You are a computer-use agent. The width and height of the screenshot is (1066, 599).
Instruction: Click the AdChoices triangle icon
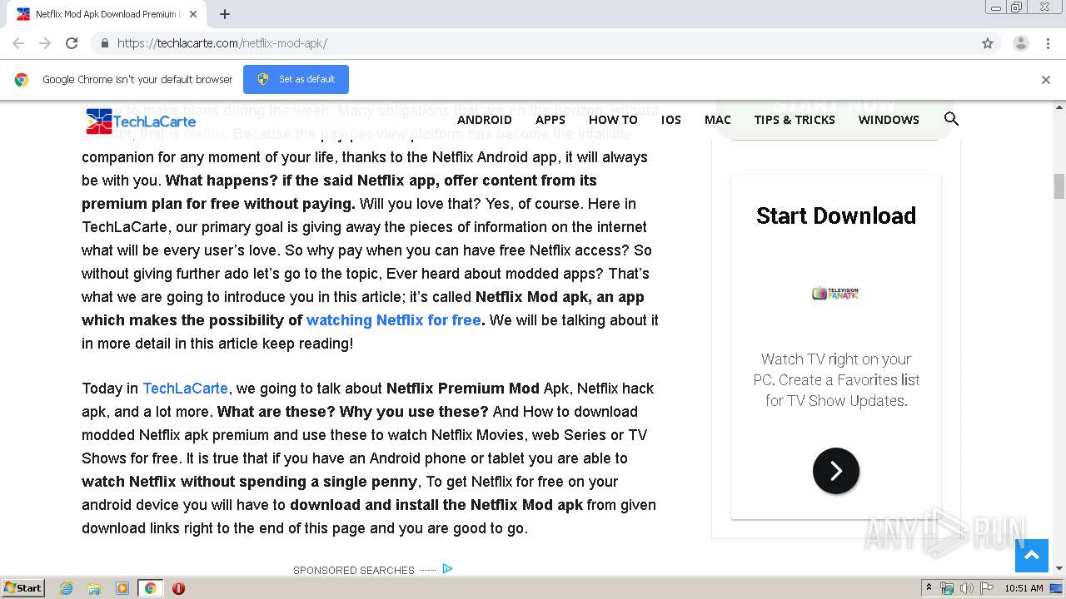[x=447, y=569]
